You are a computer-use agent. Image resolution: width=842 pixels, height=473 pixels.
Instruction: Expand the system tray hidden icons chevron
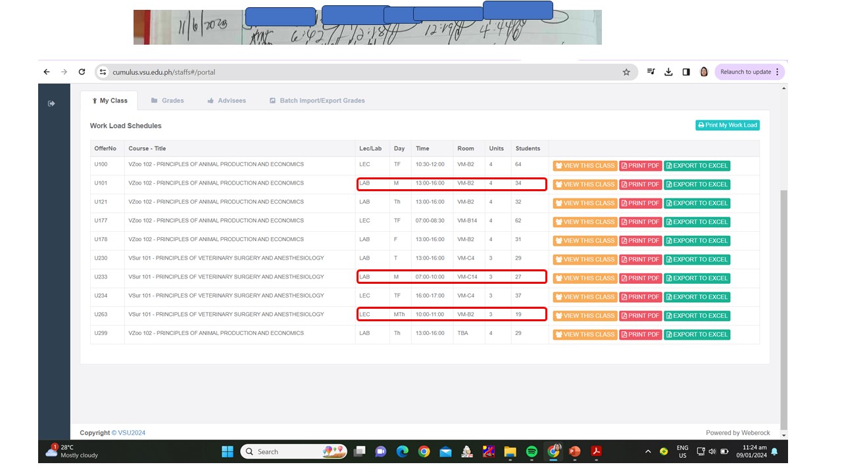point(648,451)
